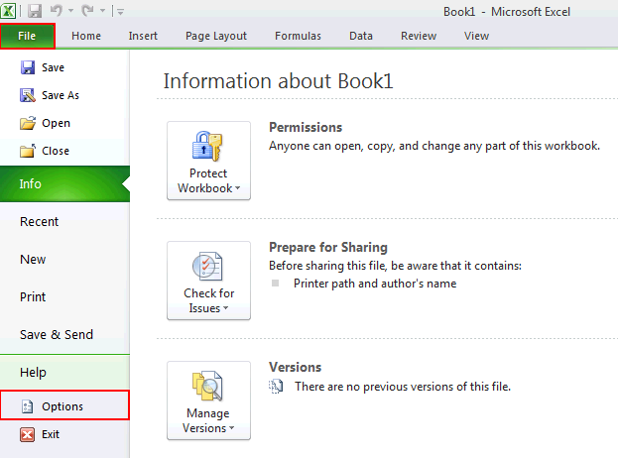Expand the Check for Issues dropdown
618x458 pixels.
[x=208, y=281]
